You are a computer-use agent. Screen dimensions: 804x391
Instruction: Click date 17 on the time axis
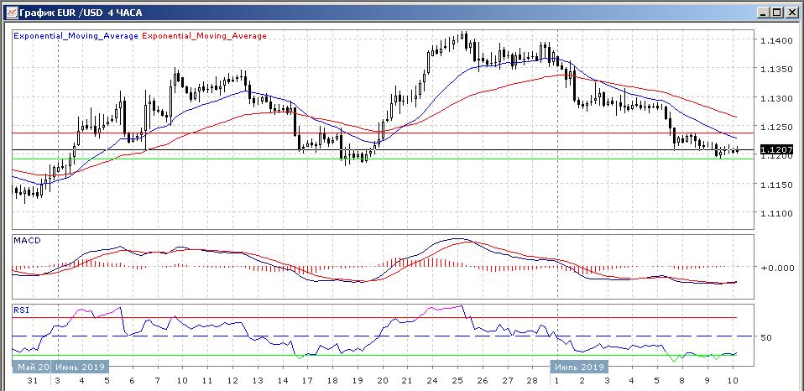pos(308,381)
